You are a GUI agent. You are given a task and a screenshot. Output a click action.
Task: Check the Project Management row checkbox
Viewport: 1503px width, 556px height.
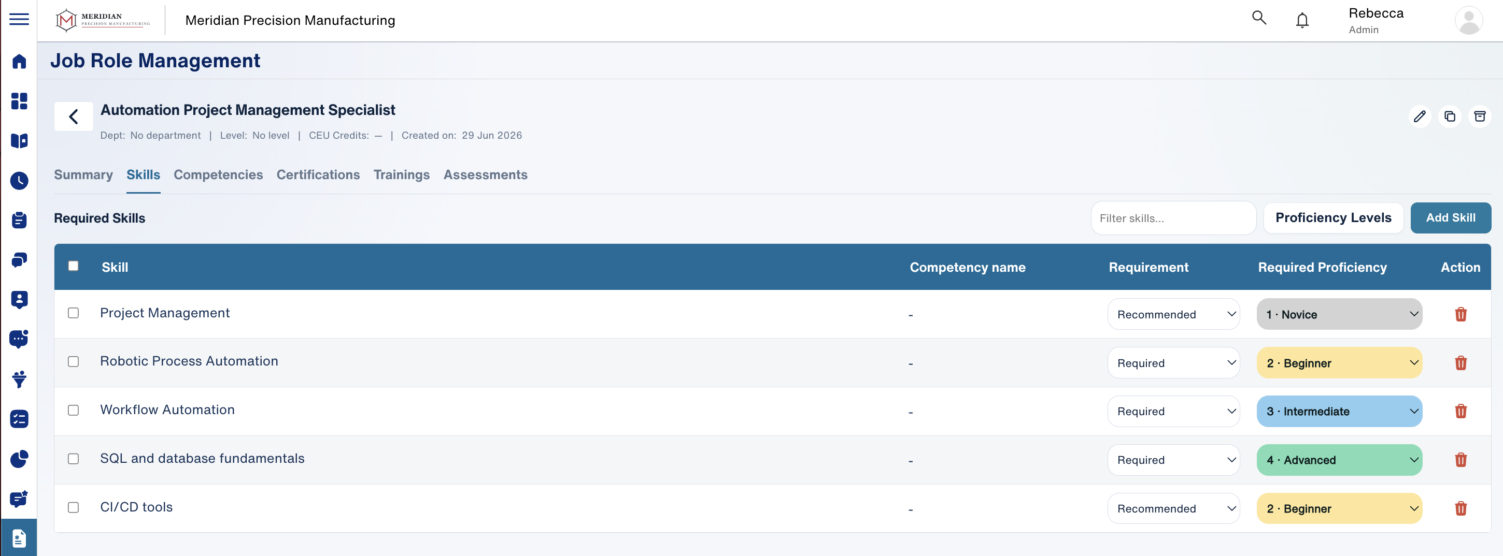tap(73, 313)
